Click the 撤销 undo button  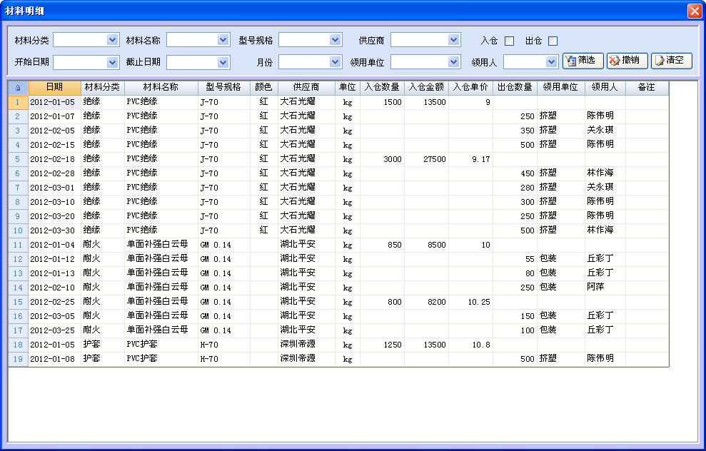pyautogui.click(x=627, y=61)
